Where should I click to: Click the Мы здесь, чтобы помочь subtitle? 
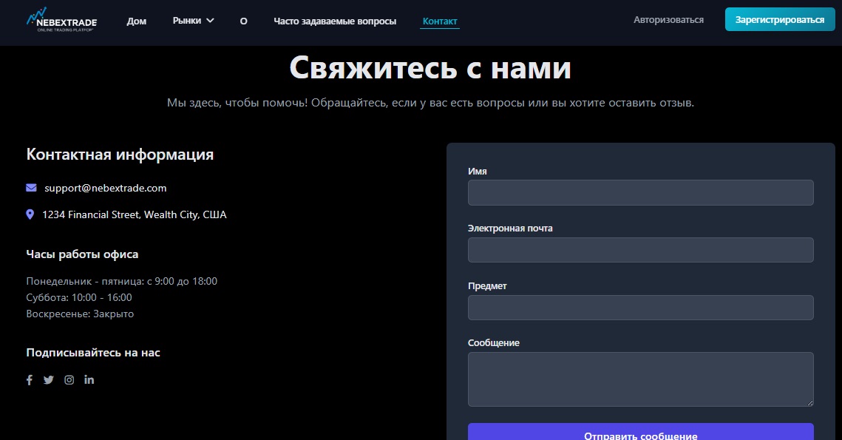coord(430,103)
